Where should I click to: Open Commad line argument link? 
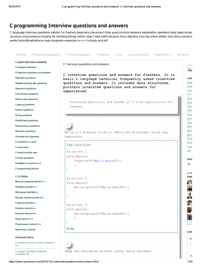point(27,137)
